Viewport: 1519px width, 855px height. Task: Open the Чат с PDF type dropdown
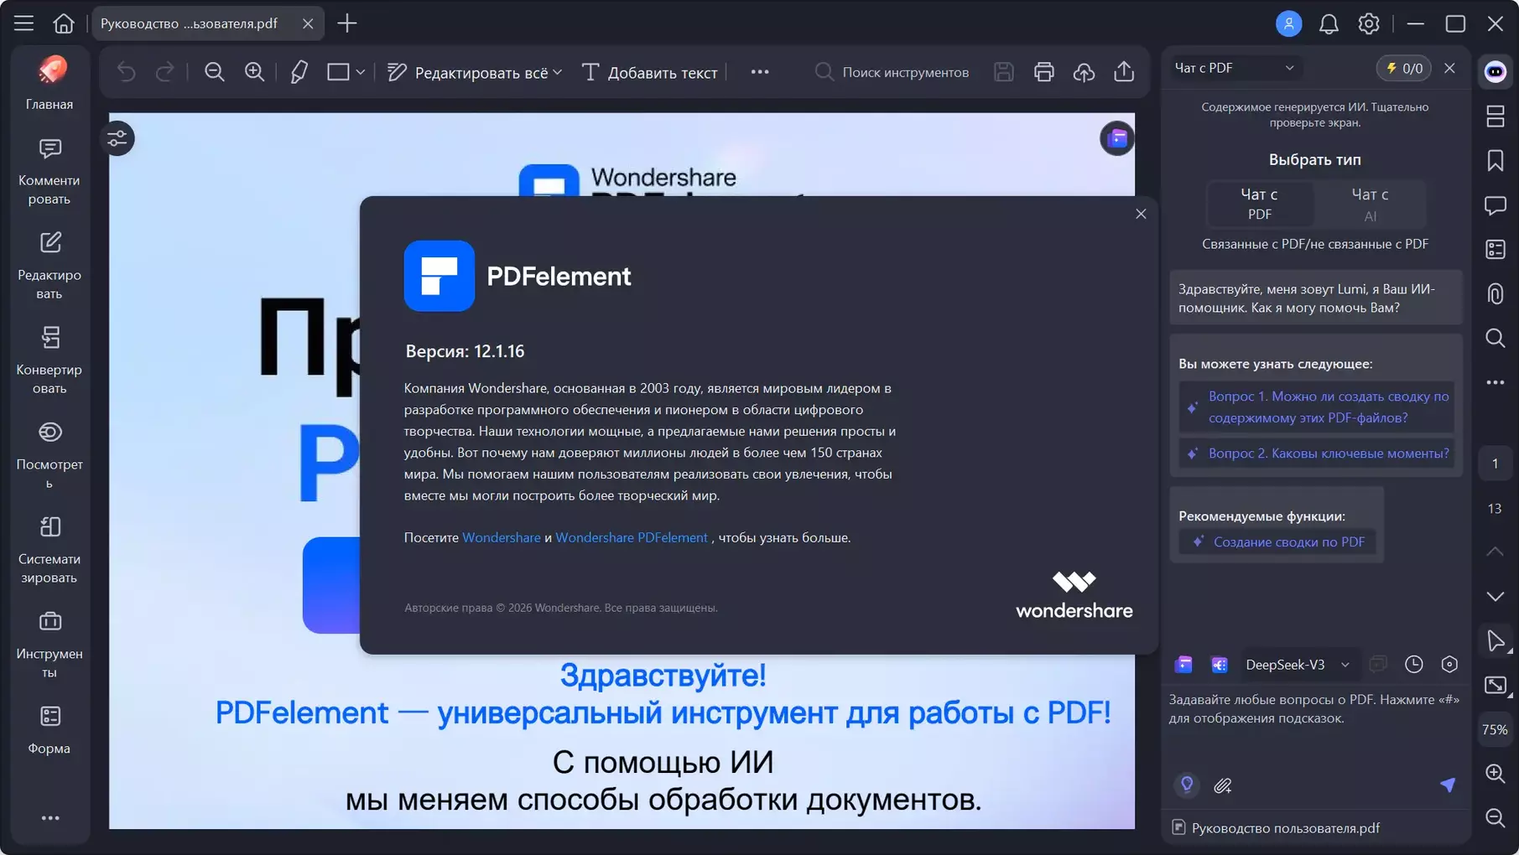[1234, 68]
